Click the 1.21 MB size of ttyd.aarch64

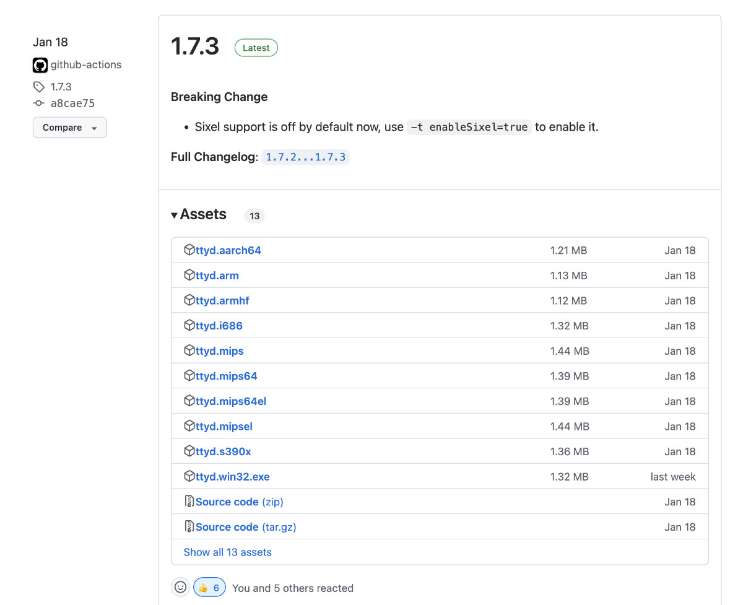(568, 250)
